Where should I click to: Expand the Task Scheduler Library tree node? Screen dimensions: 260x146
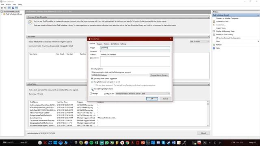tap(2, 14)
